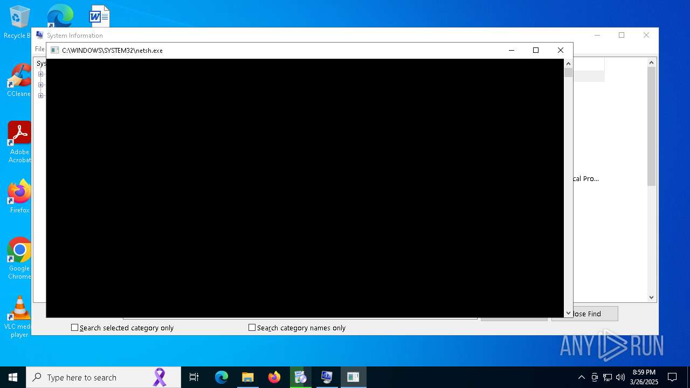
Task: Launch Firefox desktop shortcut
Action: point(19,197)
